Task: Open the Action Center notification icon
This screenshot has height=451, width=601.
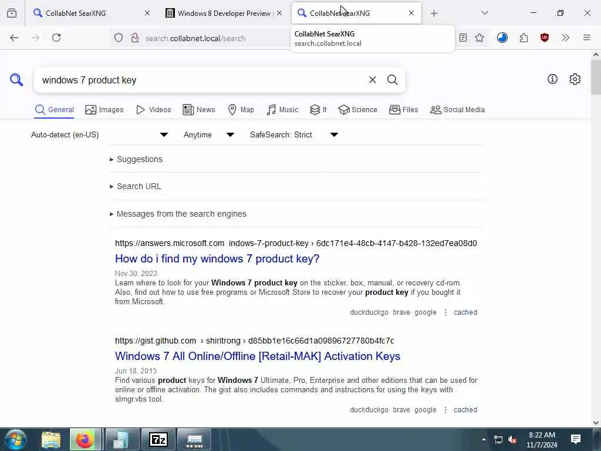Action: [575, 439]
